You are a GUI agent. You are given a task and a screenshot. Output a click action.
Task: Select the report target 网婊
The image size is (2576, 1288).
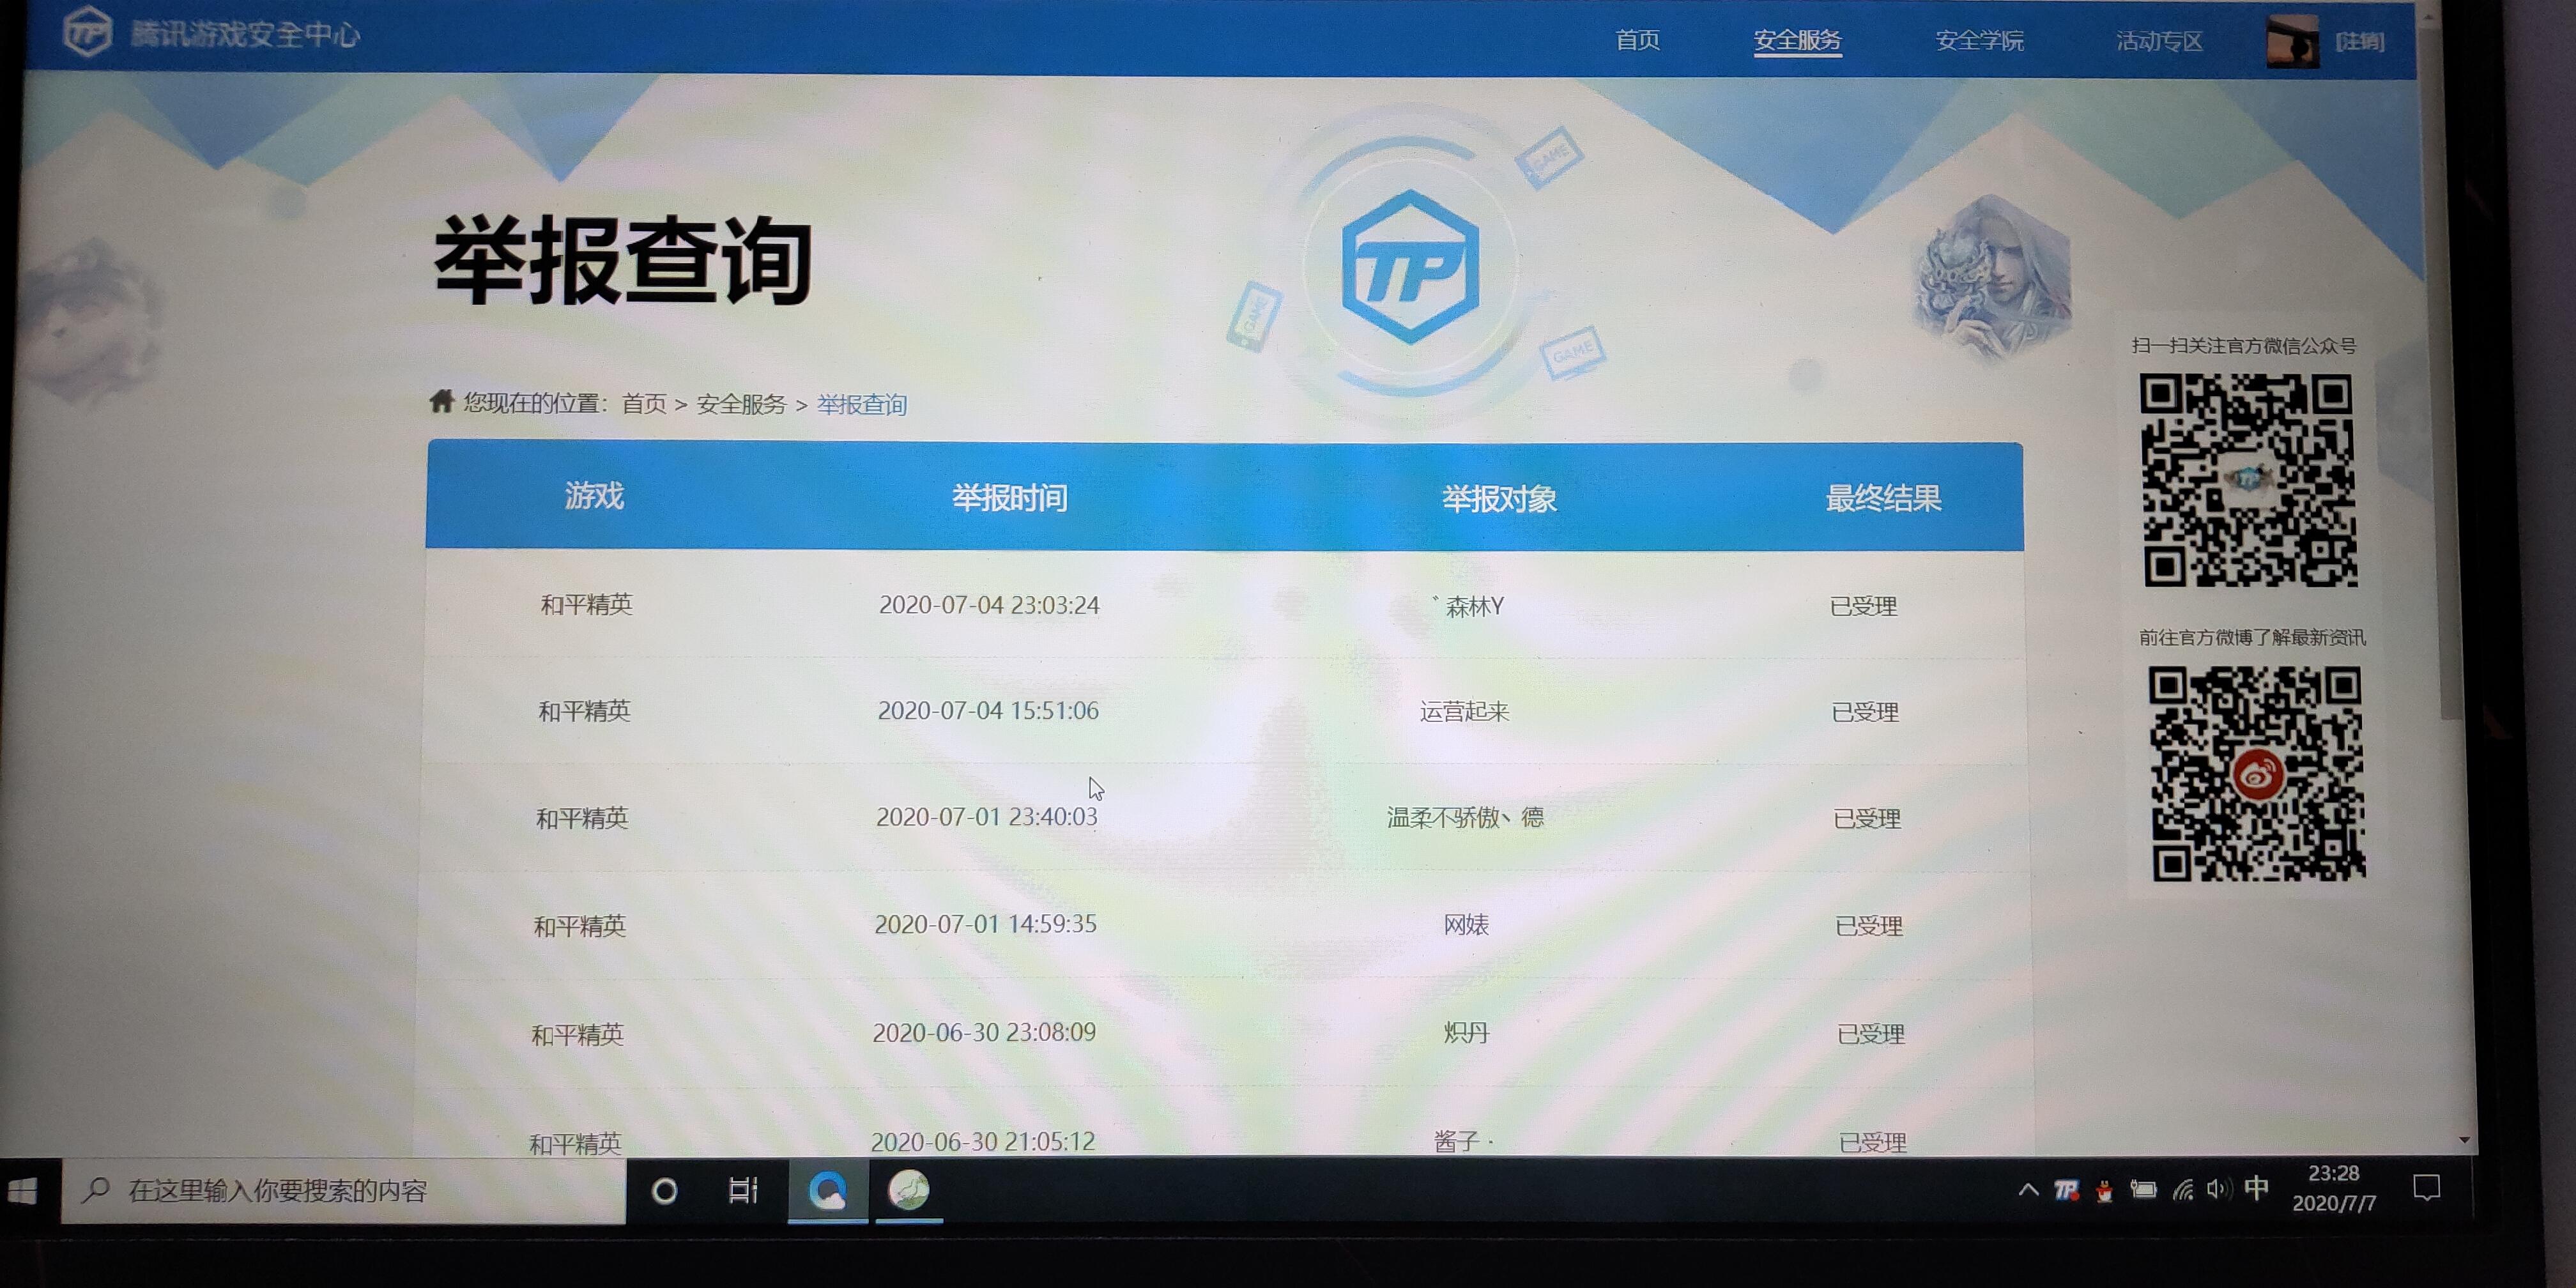[1466, 925]
